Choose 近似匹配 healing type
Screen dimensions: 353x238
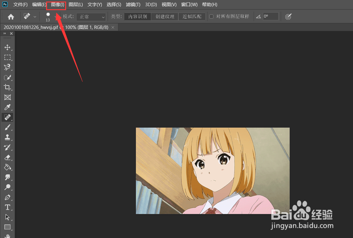coord(192,16)
